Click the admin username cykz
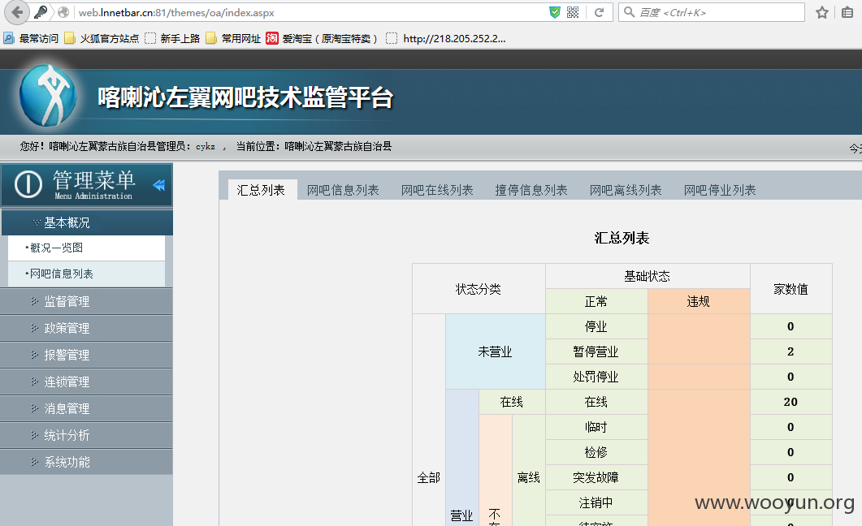Image resolution: width=862 pixels, height=526 pixels. [x=205, y=146]
